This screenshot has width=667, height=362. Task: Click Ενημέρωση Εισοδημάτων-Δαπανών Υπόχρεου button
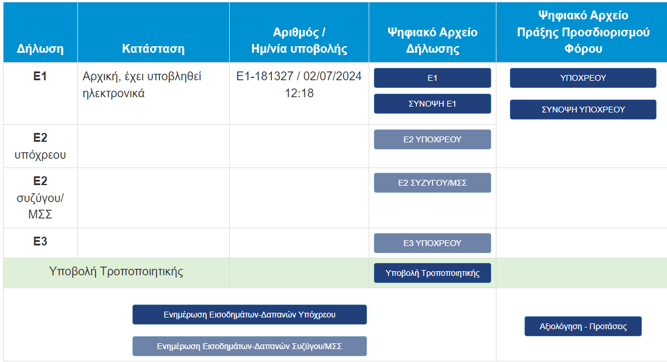point(249,315)
